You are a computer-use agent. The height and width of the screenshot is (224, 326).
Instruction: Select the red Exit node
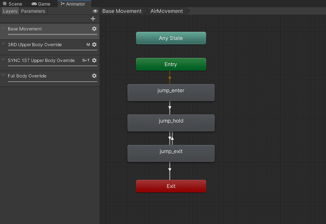coord(171,186)
